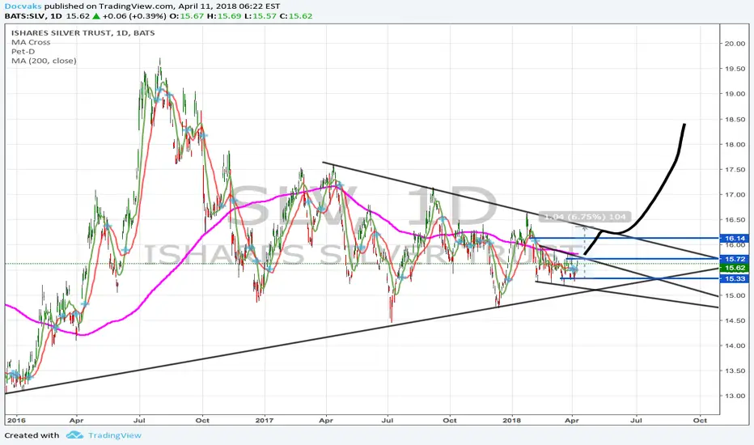Click the 13.50 price axis label
The image size is (754, 445).
(735, 371)
